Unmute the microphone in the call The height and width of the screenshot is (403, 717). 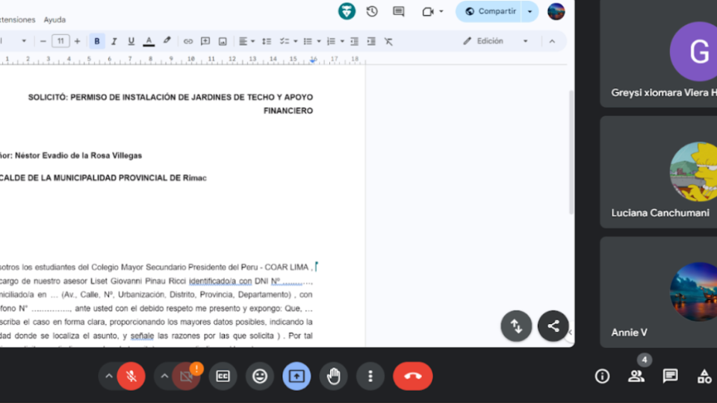pos(131,376)
